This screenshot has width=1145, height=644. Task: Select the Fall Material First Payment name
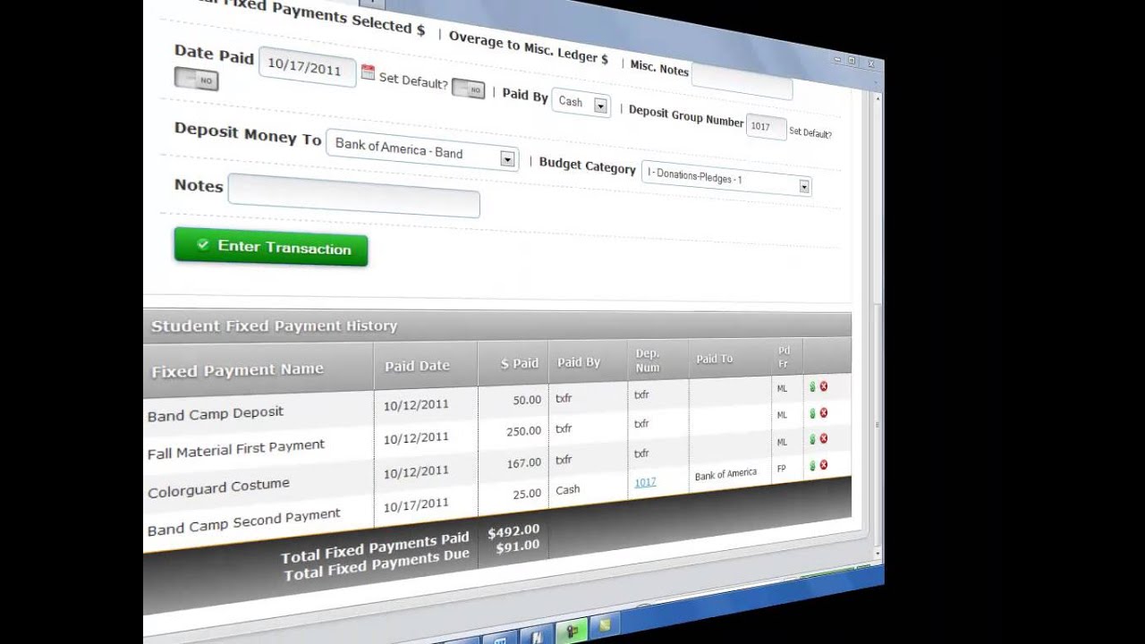click(x=236, y=449)
